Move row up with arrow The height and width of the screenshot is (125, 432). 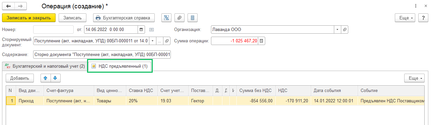tap(46, 78)
